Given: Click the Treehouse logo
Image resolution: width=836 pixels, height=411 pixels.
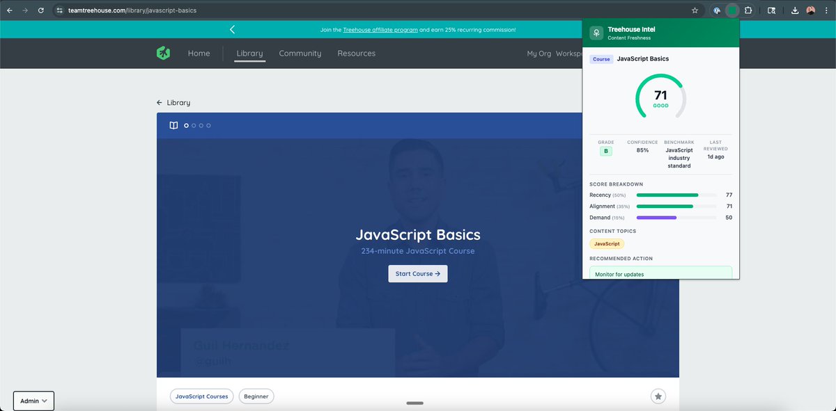Looking at the screenshot, I should [163, 54].
